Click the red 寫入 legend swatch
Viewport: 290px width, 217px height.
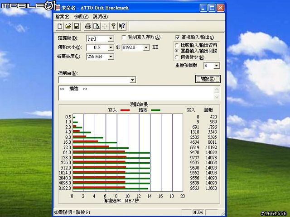pyautogui.click(x=125, y=110)
